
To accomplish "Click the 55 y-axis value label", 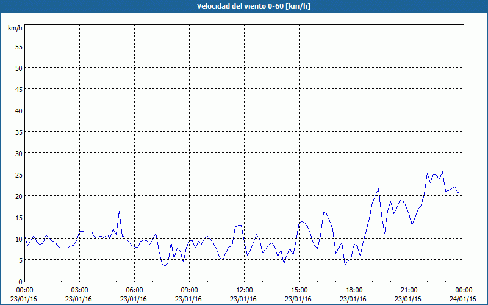I will [19, 47].
